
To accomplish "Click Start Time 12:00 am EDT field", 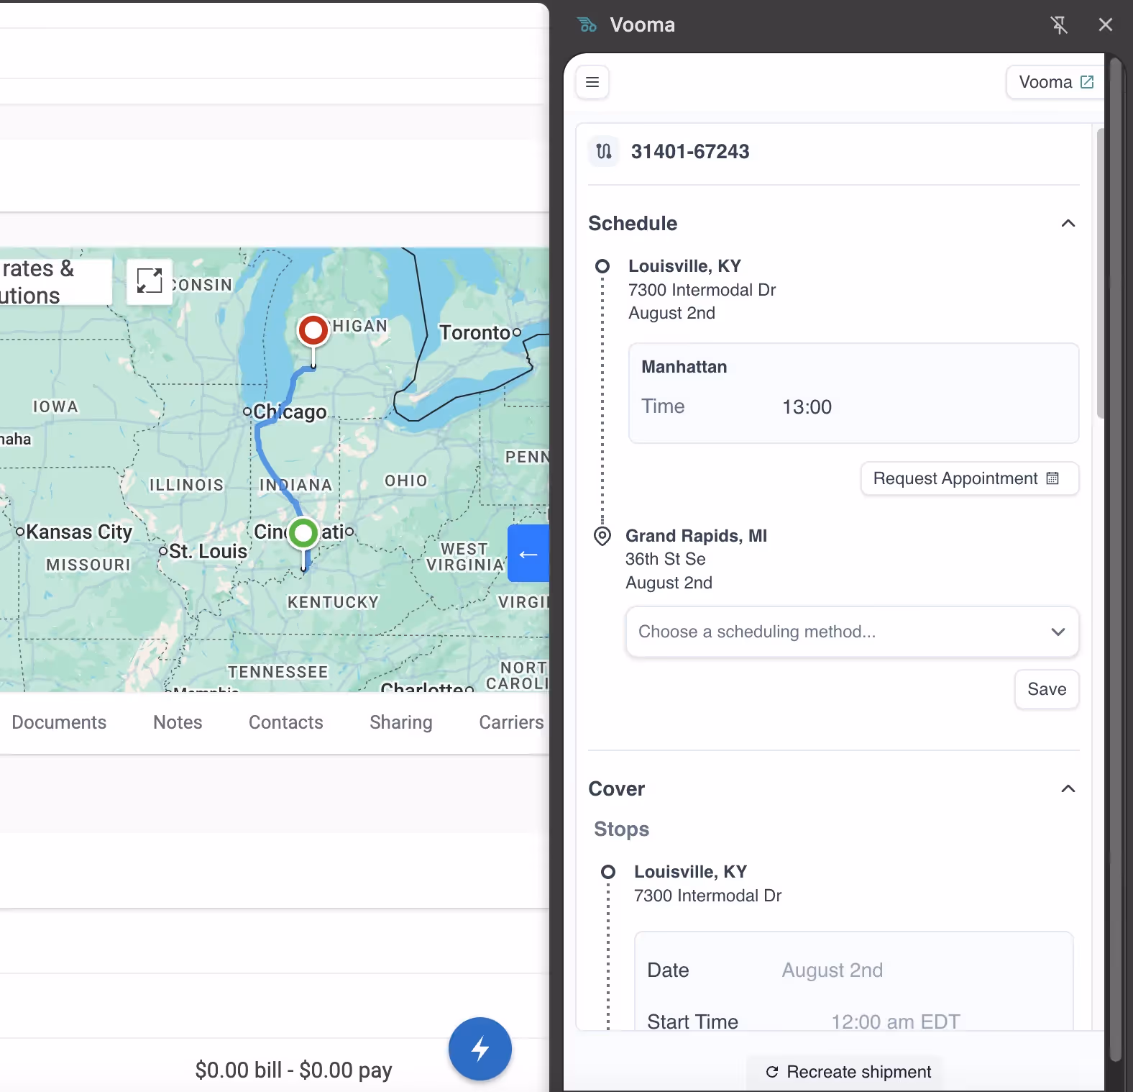I will tap(896, 1022).
